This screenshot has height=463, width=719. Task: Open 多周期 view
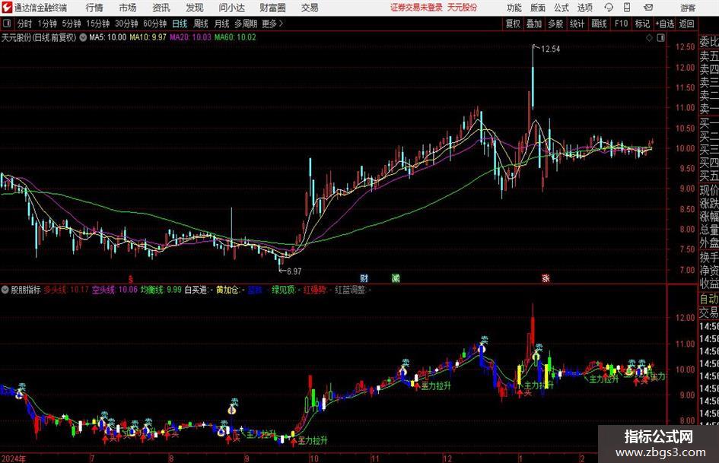pyautogui.click(x=246, y=24)
